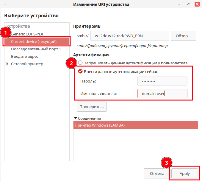
Task: Expand the Сетевой принтер tree arrow
Action: pyautogui.click(x=7, y=64)
